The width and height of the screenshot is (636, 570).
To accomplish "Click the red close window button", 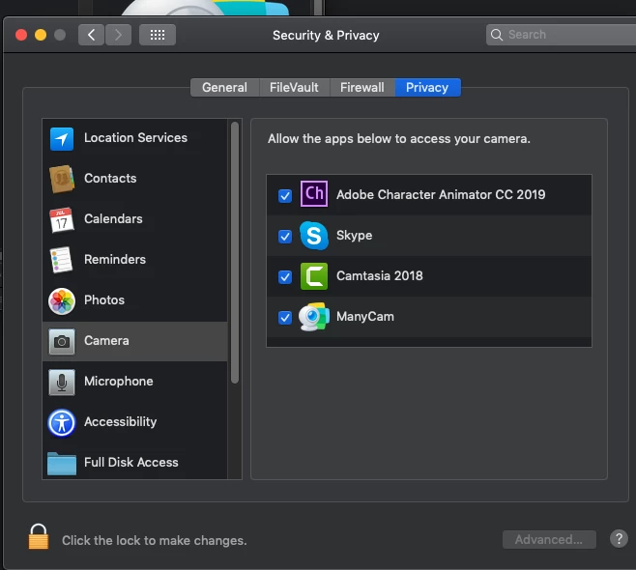I will pyautogui.click(x=21, y=35).
